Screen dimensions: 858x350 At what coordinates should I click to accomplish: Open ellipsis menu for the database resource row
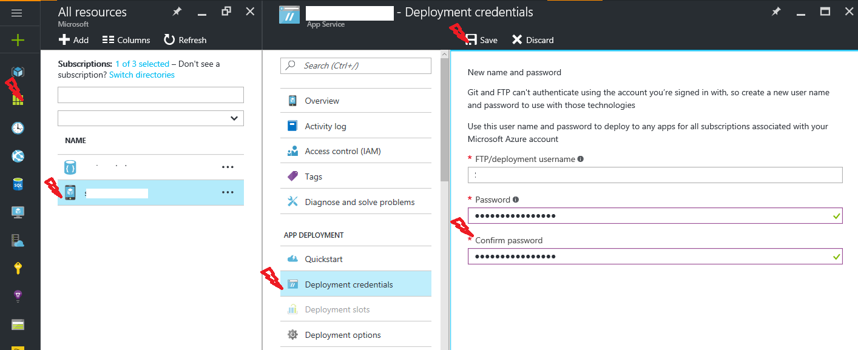pyautogui.click(x=228, y=167)
